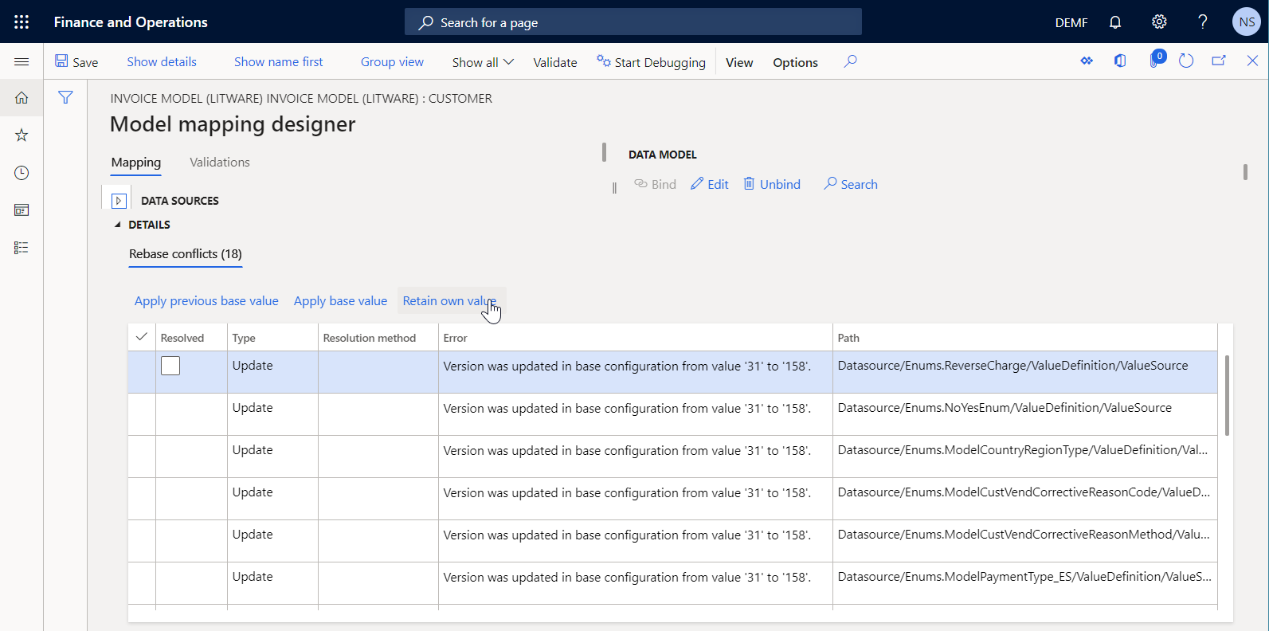The width and height of the screenshot is (1269, 631).
Task: Collapse the Details section
Action: [x=118, y=225]
